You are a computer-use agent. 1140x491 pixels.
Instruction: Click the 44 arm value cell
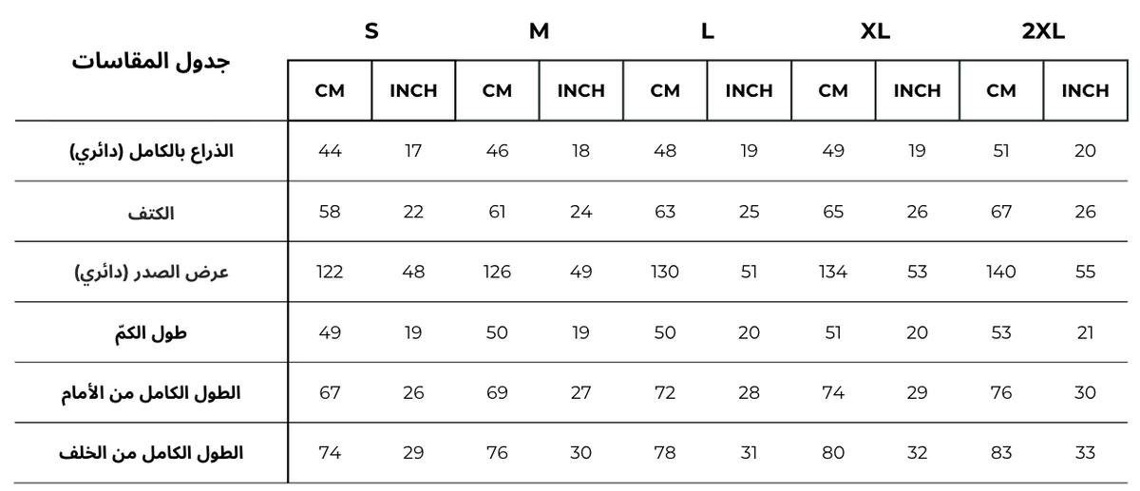click(x=330, y=151)
